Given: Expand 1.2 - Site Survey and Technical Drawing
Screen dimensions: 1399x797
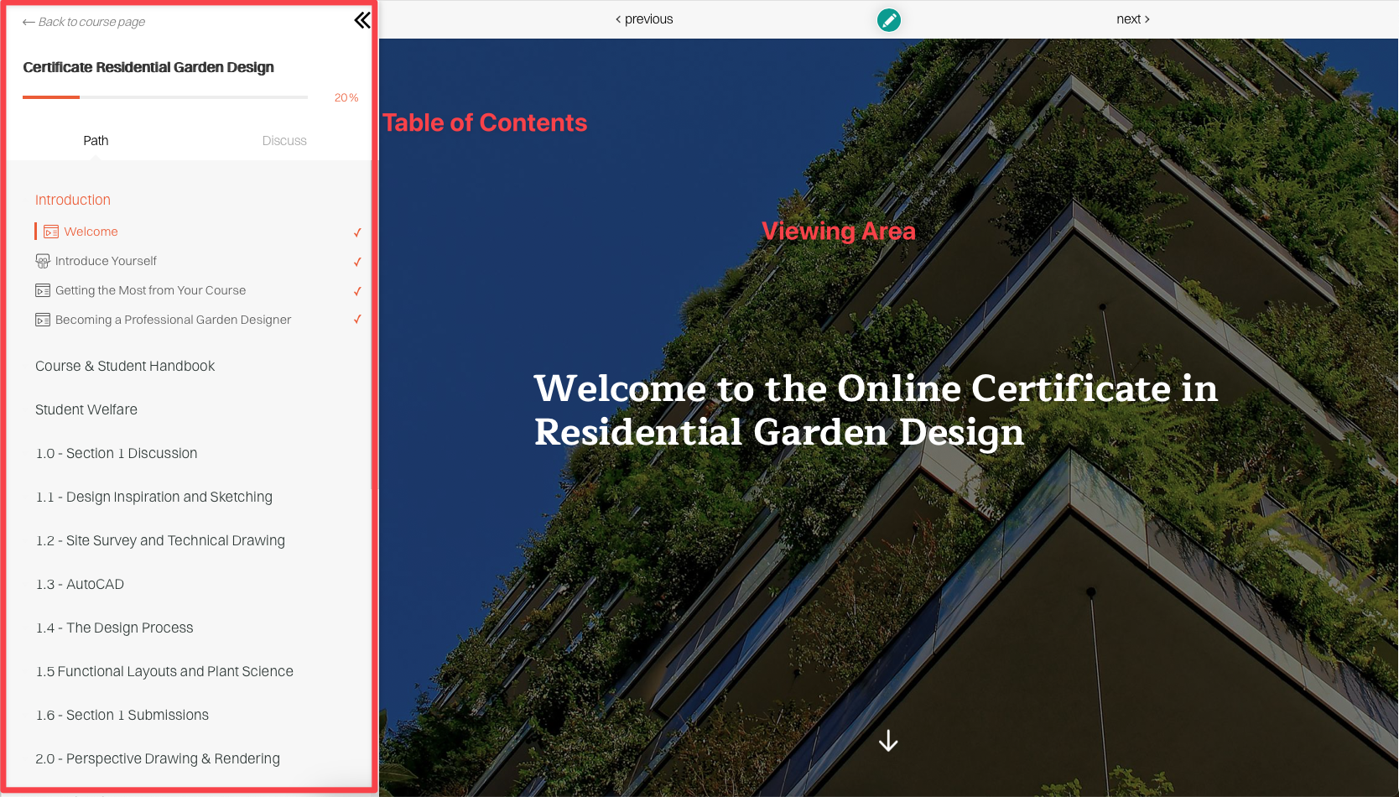Looking at the screenshot, I should coord(160,540).
